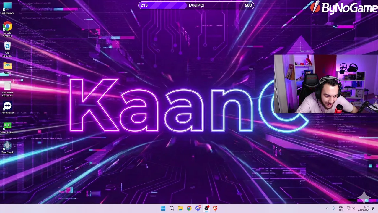Select Yeni Metin Belgesi.txt file
Image resolution: width=378 pixels, height=213 pixels.
[7, 89]
